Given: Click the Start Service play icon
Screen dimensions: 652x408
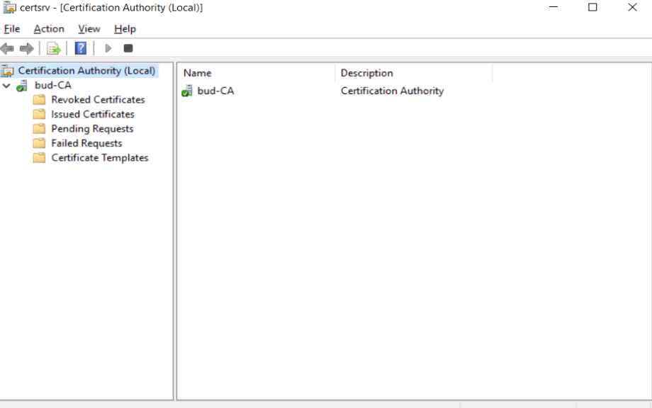Looking at the screenshot, I should click(108, 49).
